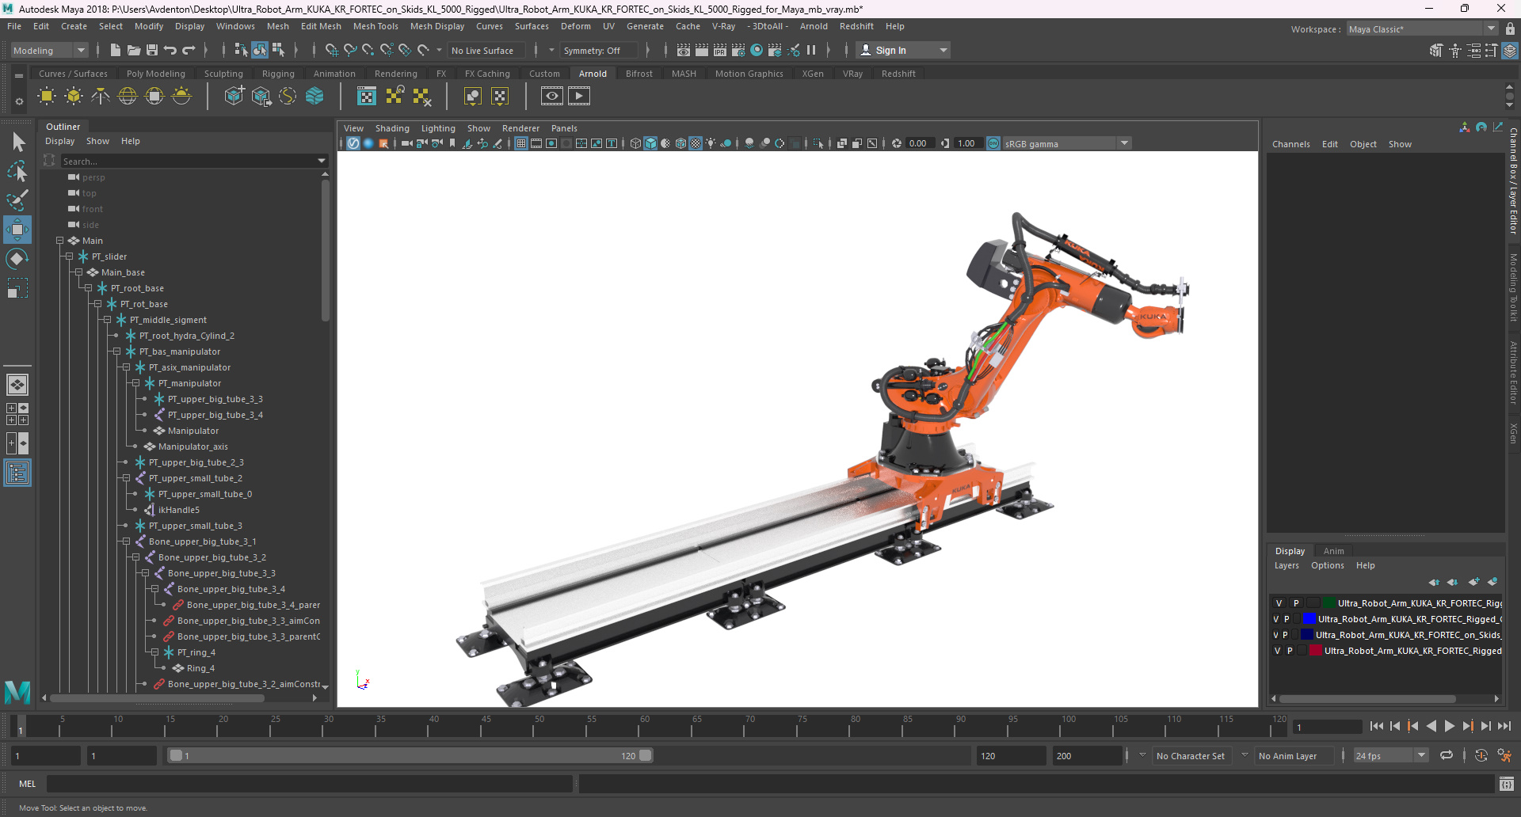Collapse PT_slider tree node
This screenshot has height=817, width=1521.
coord(69,256)
